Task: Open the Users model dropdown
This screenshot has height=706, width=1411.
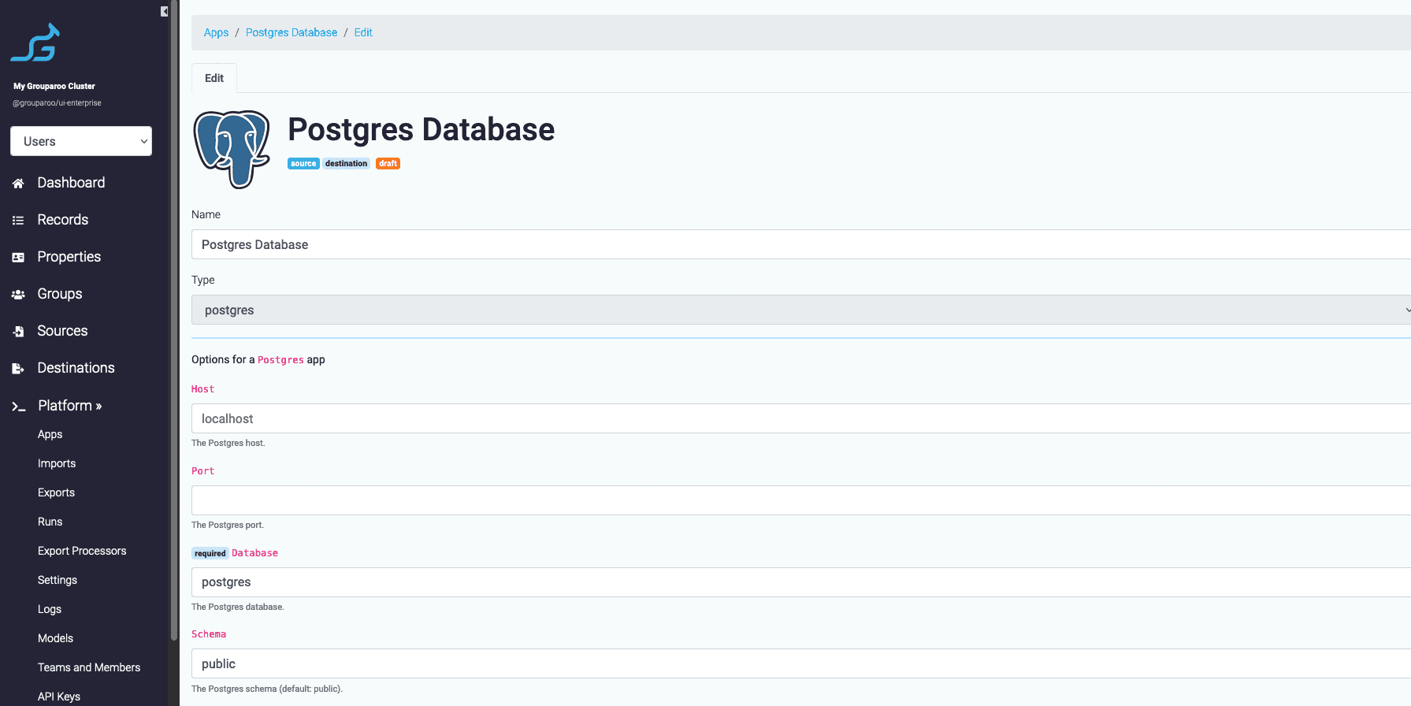Action: (81, 141)
